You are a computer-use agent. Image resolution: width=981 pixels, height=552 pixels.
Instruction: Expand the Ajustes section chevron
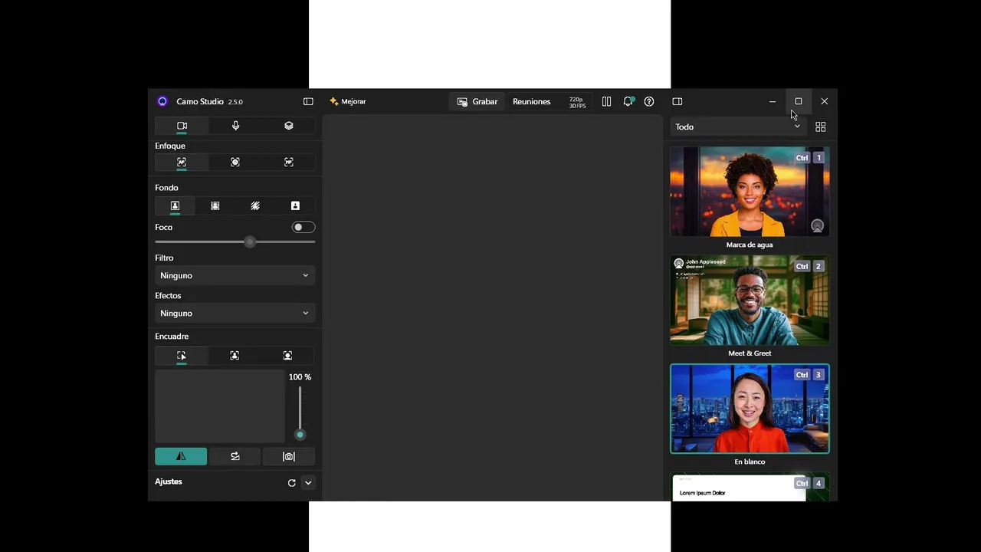pyautogui.click(x=308, y=483)
